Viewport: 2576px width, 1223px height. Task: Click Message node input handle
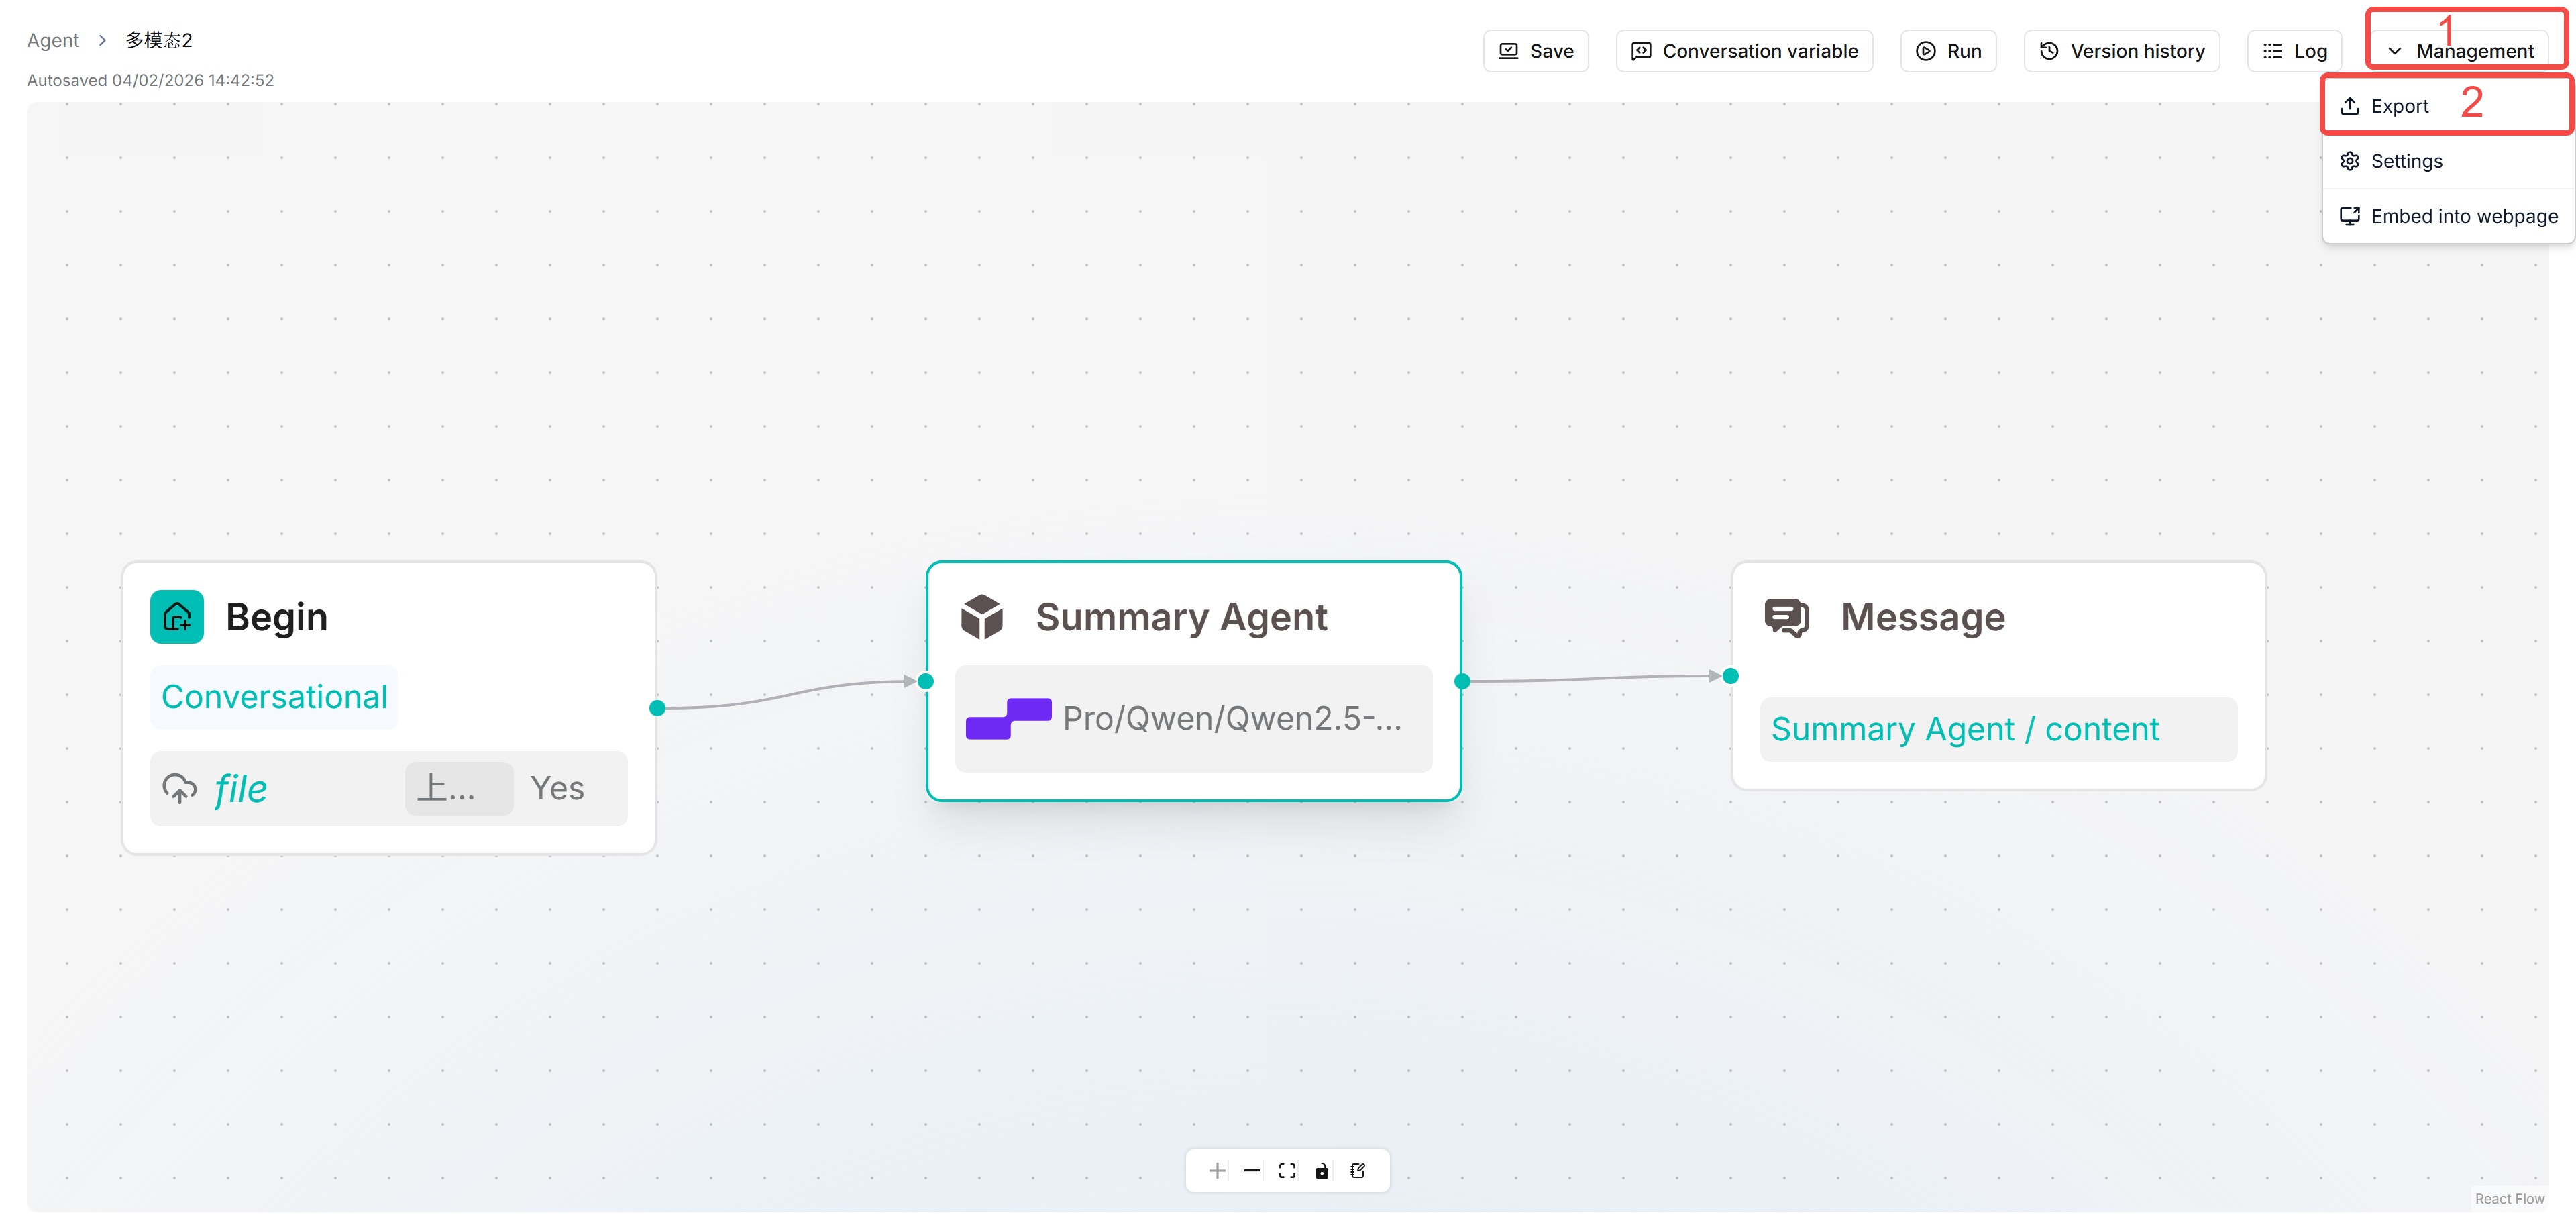point(1731,677)
